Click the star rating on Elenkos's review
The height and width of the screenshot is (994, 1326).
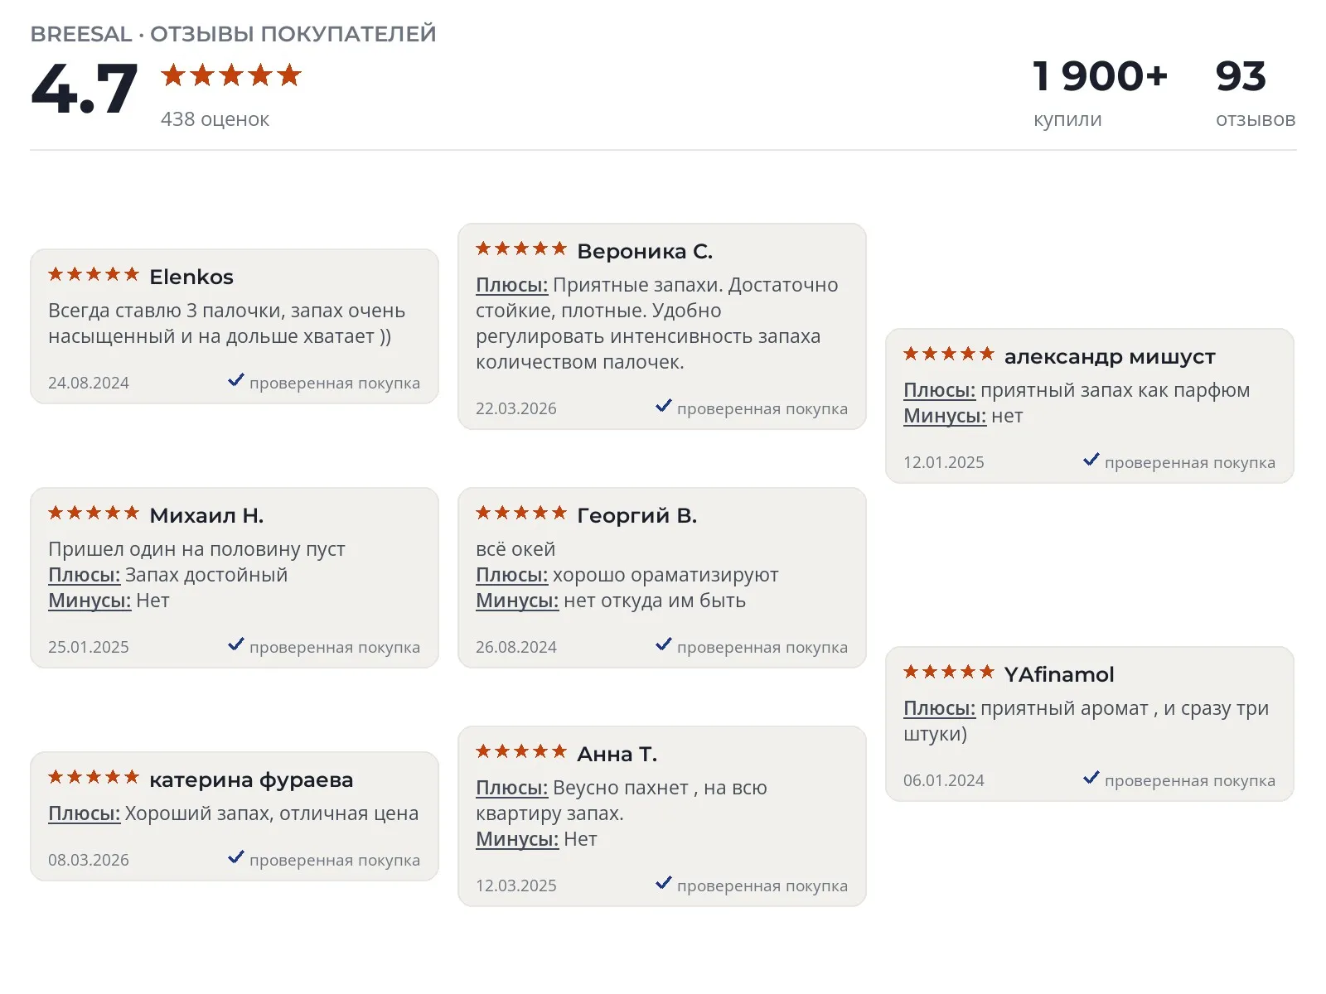94,274
